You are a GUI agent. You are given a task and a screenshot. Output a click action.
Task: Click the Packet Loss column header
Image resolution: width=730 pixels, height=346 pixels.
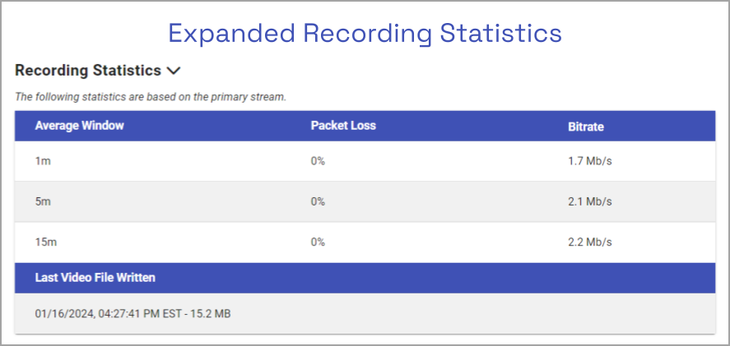343,126
